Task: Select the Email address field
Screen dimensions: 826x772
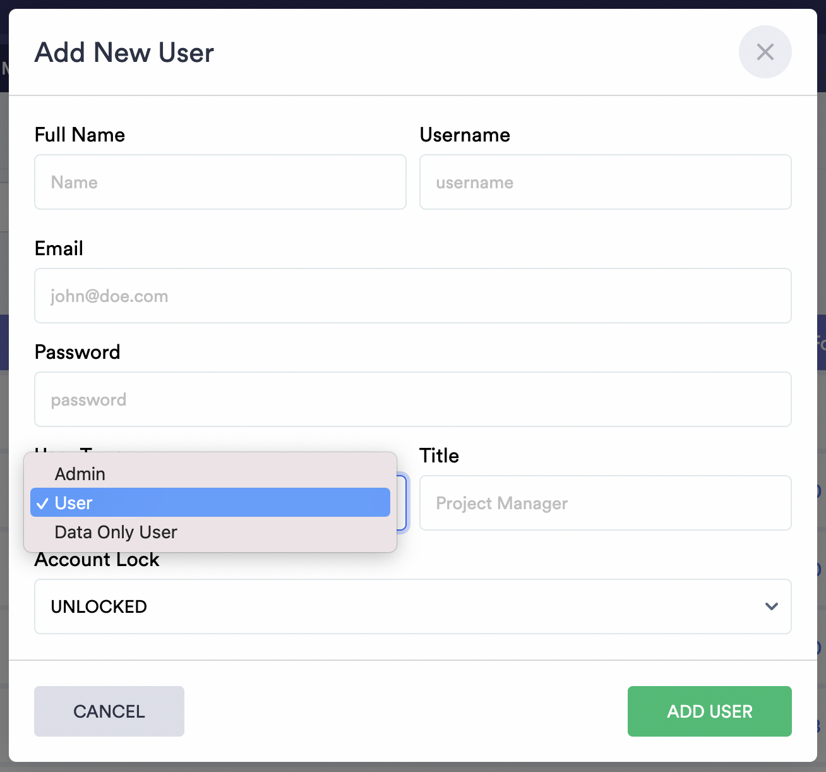Action: click(x=412, y=296)
